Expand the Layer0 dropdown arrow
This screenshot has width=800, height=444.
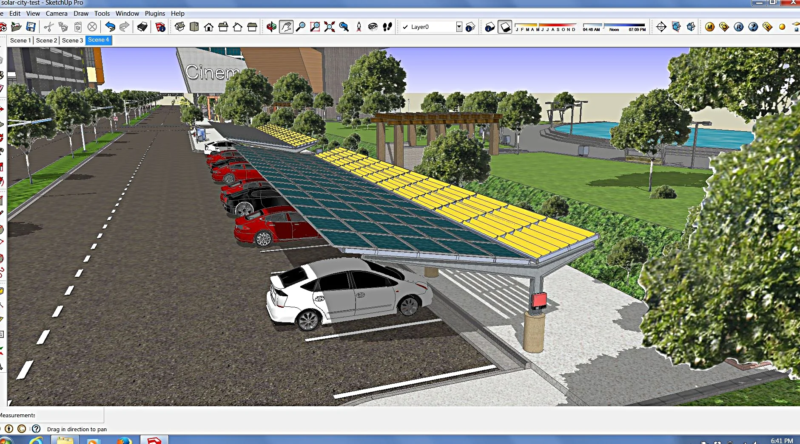[x=459, y=27]
